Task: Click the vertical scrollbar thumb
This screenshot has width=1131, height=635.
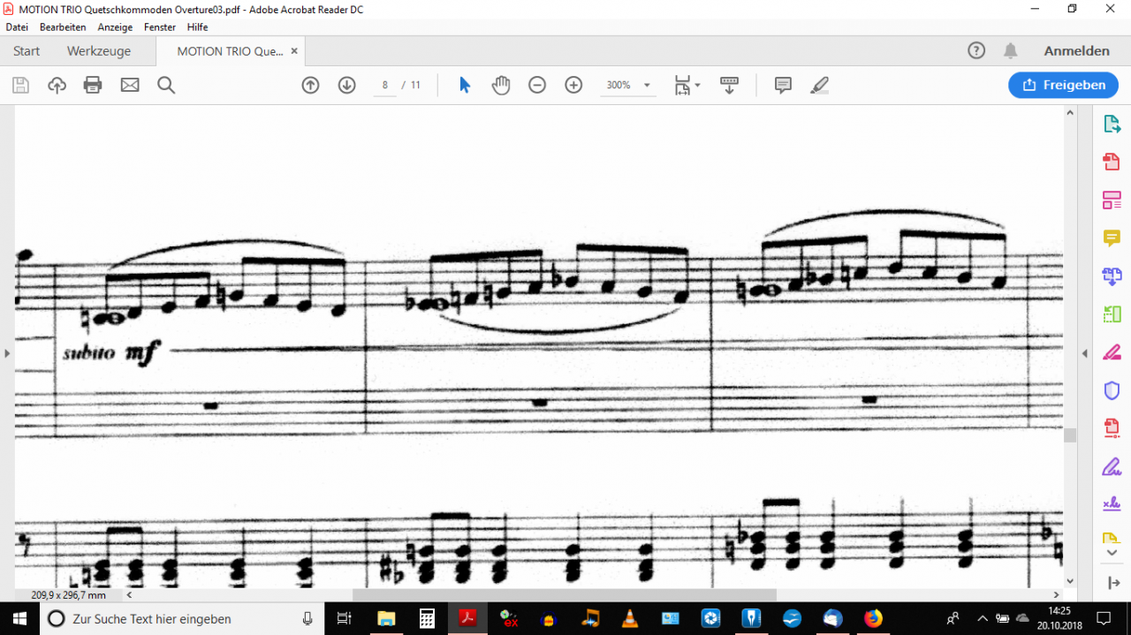Action: pos(1070,435)
